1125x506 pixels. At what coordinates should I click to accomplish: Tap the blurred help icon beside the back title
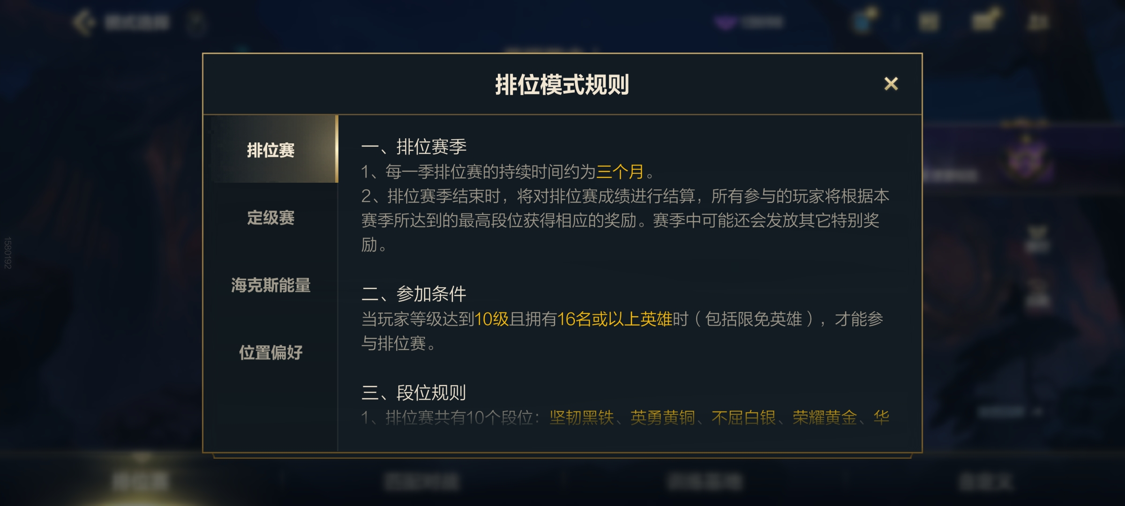[196, 22]
